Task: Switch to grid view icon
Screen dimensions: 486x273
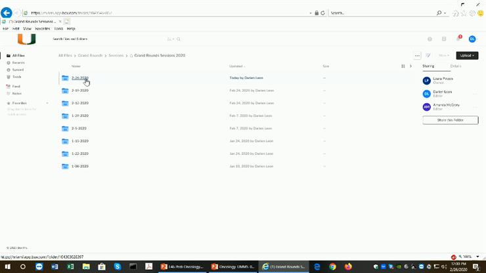Action: pyautogui.click(x=403, y=66)
